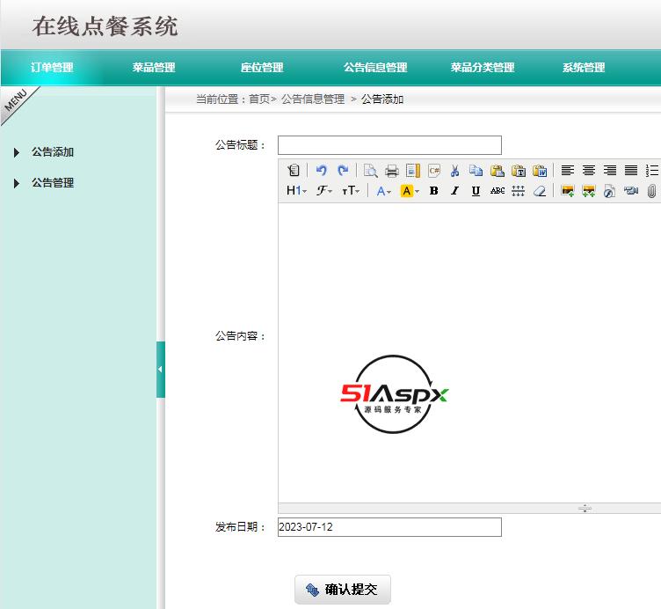Justify text in the editor
Image resolution: width=661 pixels, height=609 pixels.
tap(630, 171)
